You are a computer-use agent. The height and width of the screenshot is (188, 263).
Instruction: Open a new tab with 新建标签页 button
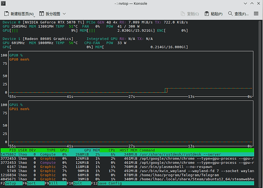19,14
